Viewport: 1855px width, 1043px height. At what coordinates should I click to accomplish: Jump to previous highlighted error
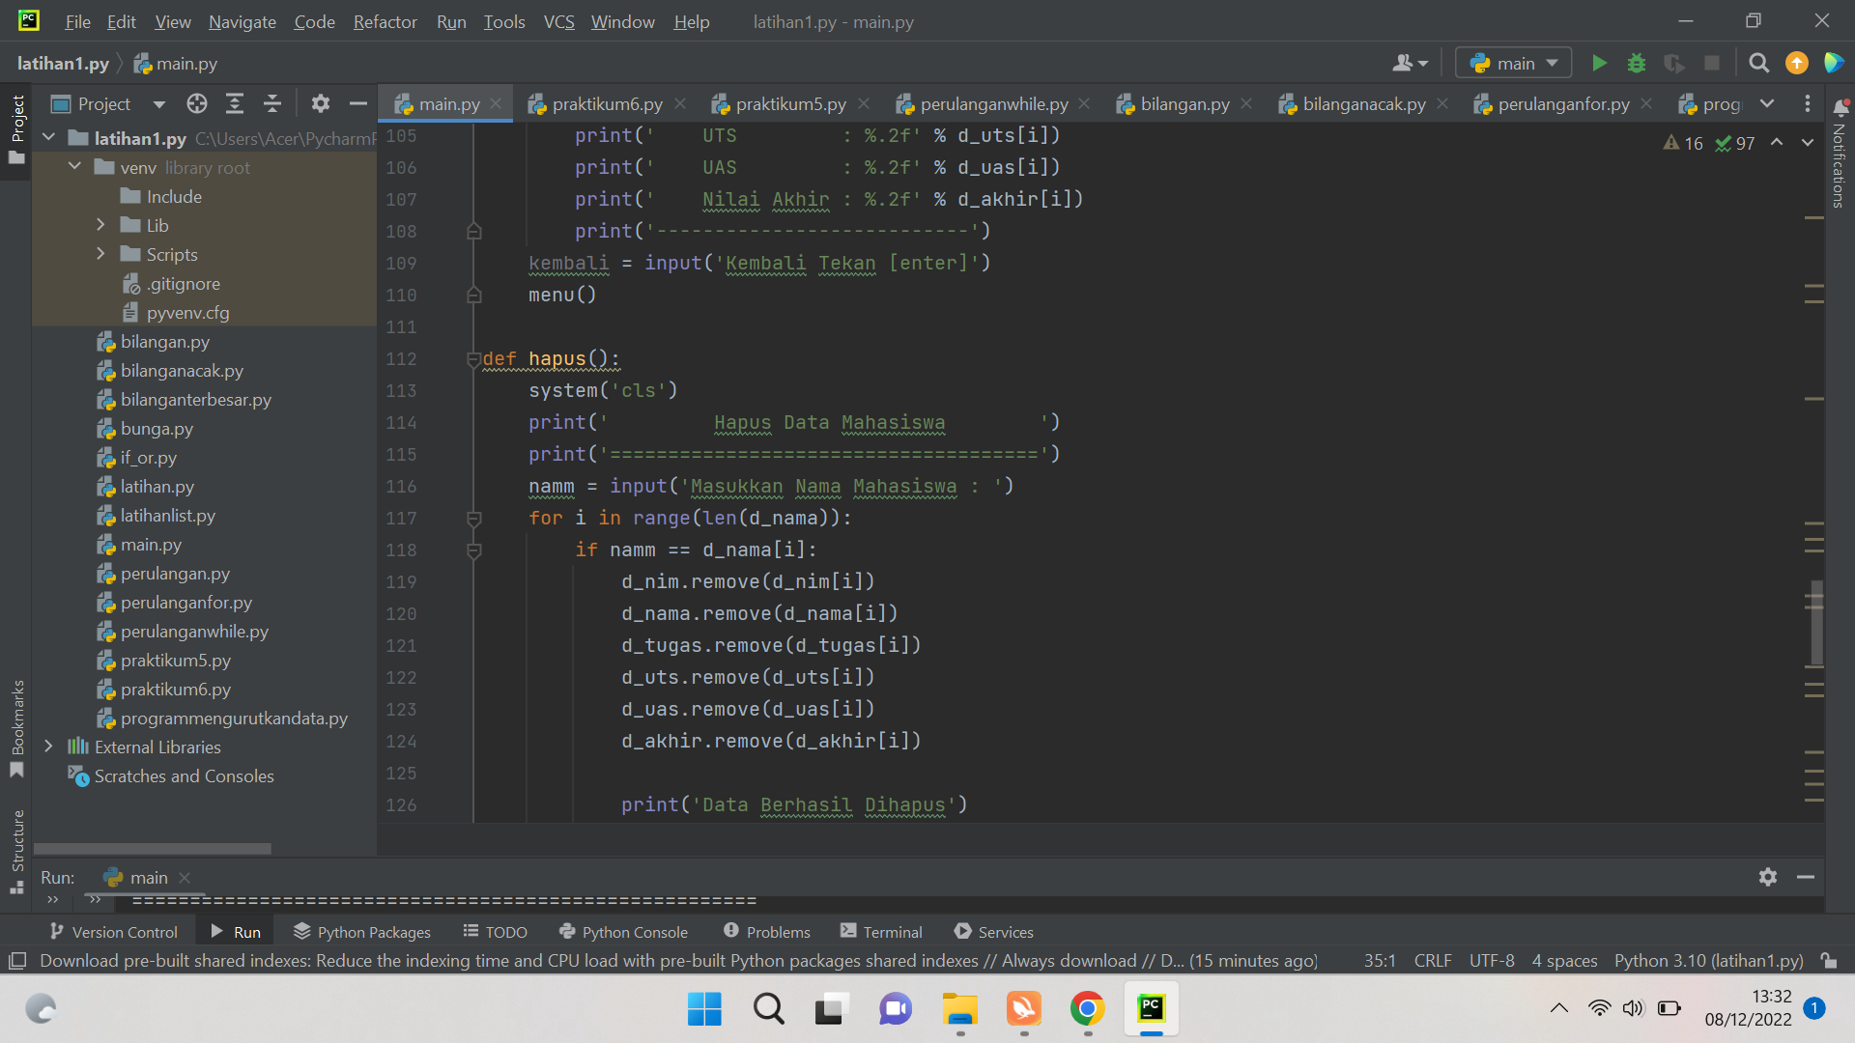(1777, 143)
